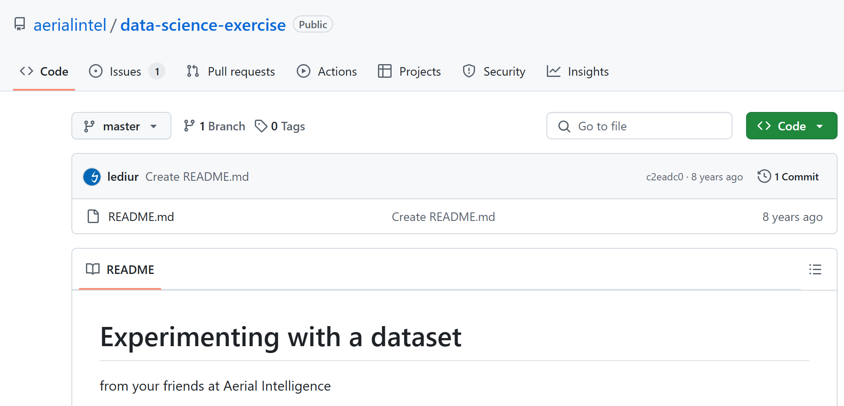Click the commit history clock icon
The width and height of the screenshot is (844, 406).
pyautogui.click(x=764, y=176)
